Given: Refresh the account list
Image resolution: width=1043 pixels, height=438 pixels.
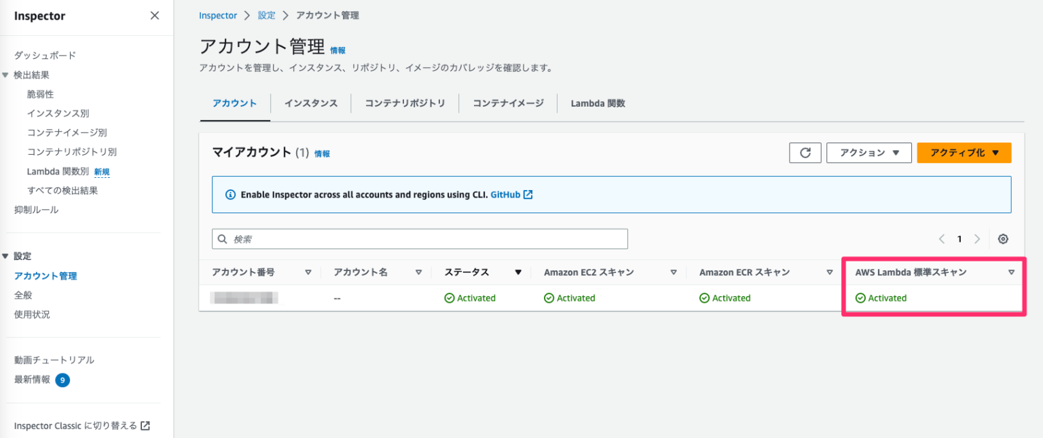Looking at the screenshot, I should coord(805,153).
